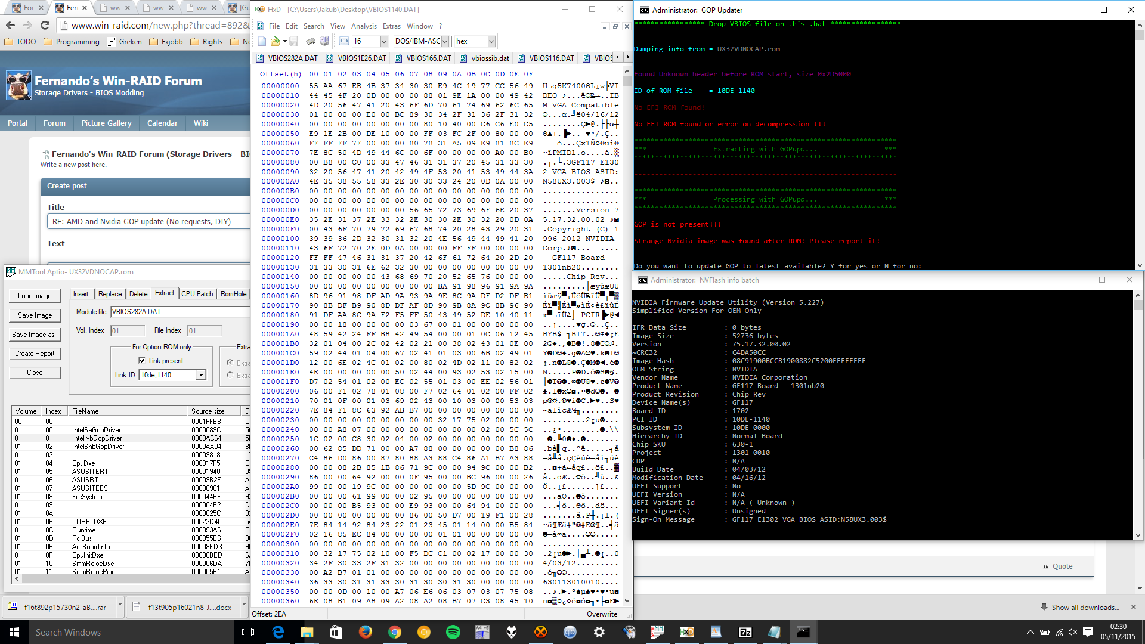Screen dimensions: 1145x644
Task: Click Create Report button in MMTool
Action: 35,353
